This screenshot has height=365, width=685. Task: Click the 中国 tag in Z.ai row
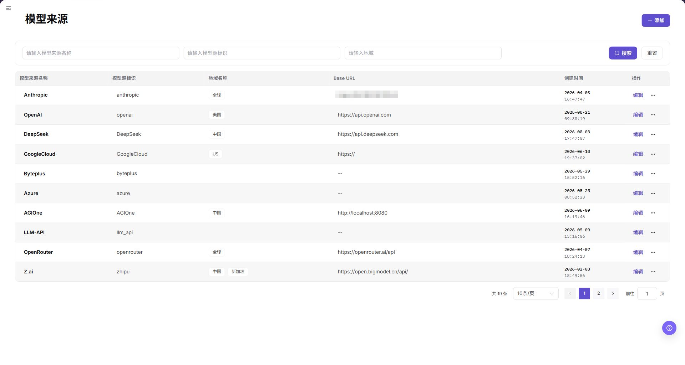point(217,272)
